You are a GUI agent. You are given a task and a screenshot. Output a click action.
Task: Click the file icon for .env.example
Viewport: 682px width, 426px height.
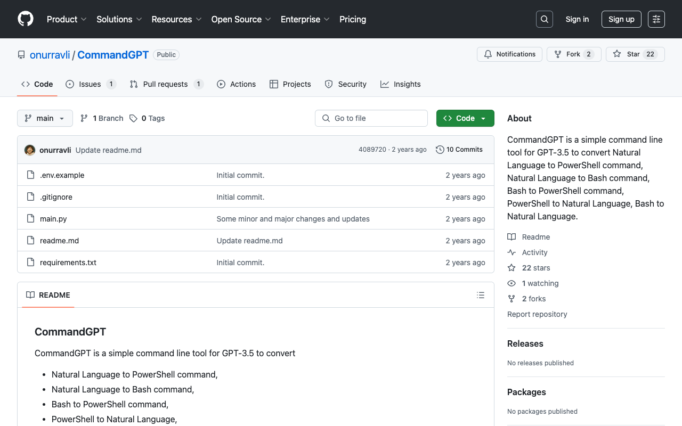(31, 175)
